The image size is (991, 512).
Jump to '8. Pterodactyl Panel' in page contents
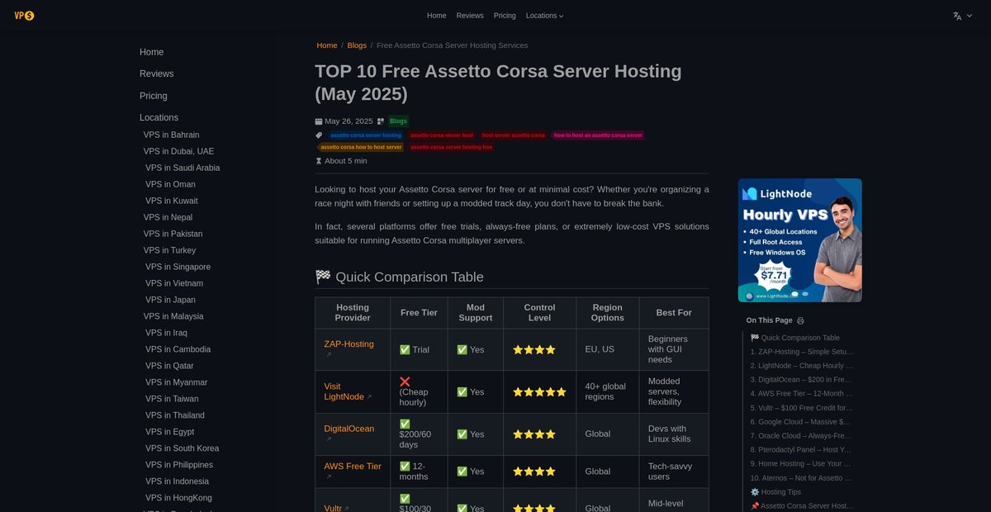click(802, 450)
